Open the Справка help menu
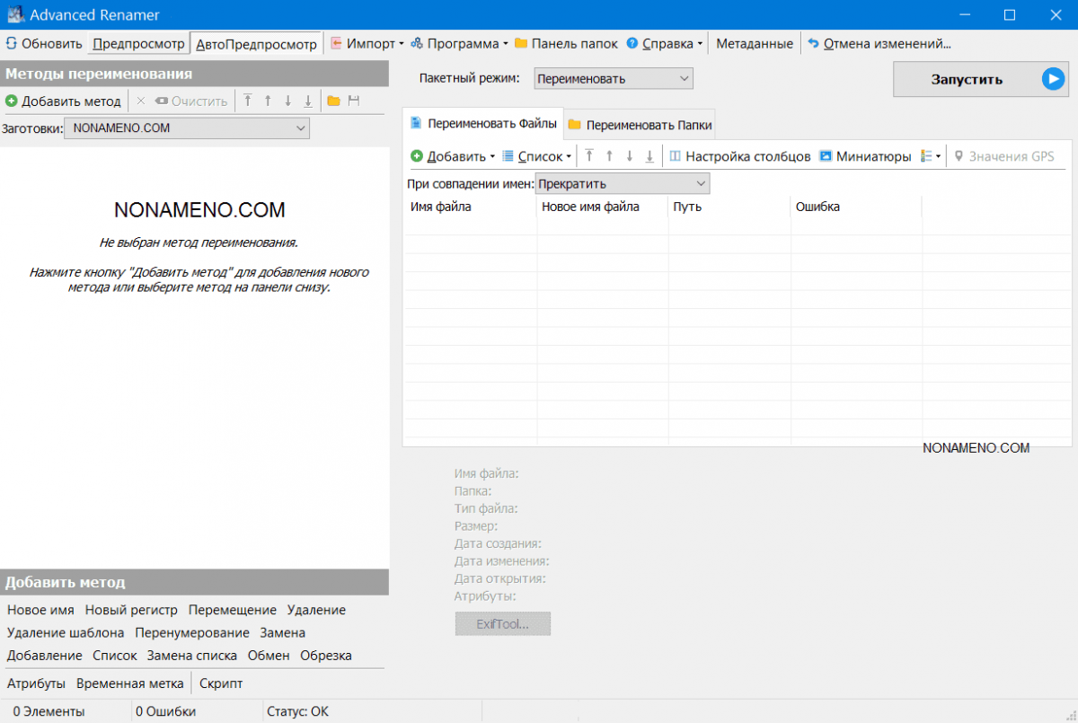 pos(667,43)
